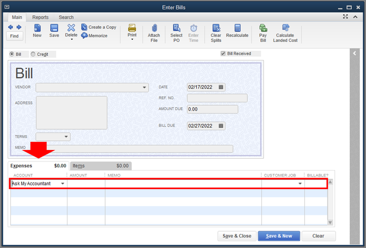Click the Address text box
Screen dimensions: 366x248
tap(72, 113)
